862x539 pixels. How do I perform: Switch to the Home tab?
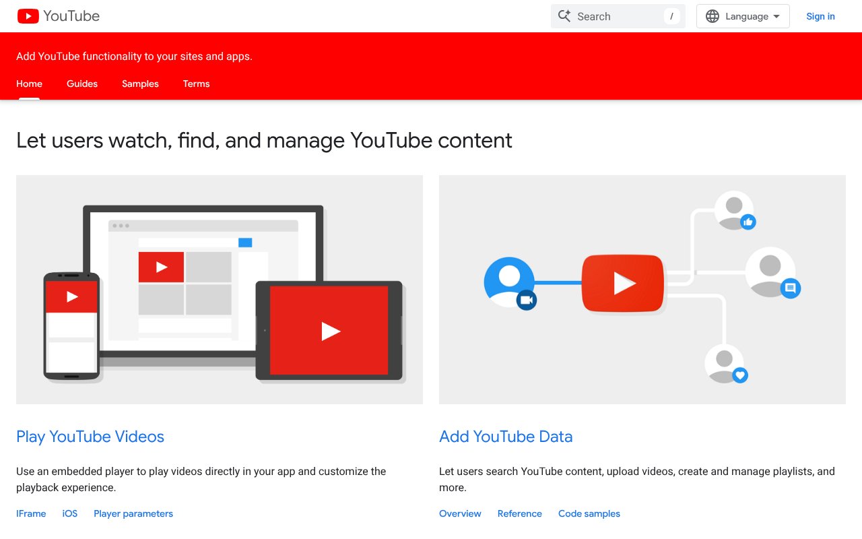pyautogui.click(x=29, y=84)
